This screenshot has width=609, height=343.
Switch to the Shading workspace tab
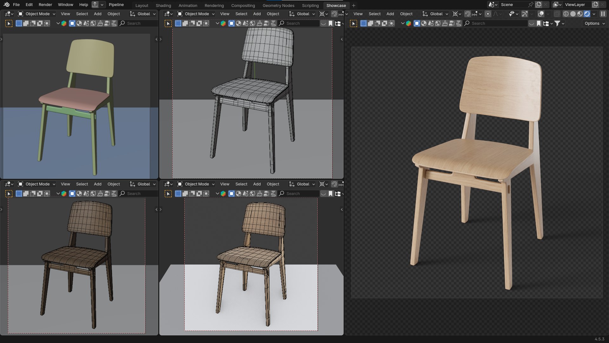pyautogui.click(x=163, y=5)
